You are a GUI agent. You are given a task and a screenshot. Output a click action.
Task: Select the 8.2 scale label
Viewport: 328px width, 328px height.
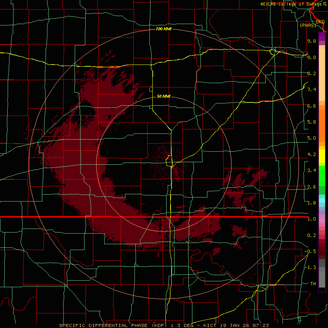coord(312,73)
